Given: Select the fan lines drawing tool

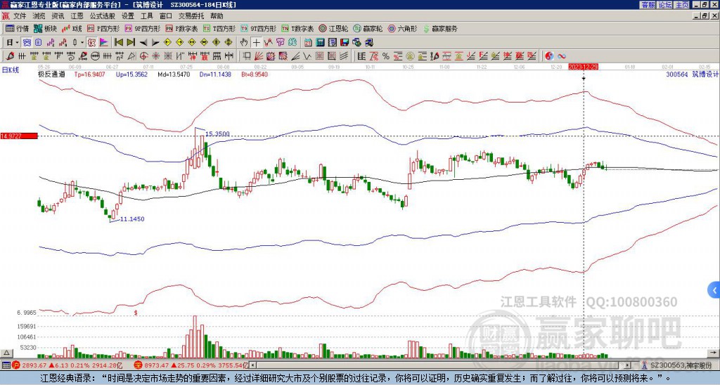Looking at the screenshot, I should 259,56.
